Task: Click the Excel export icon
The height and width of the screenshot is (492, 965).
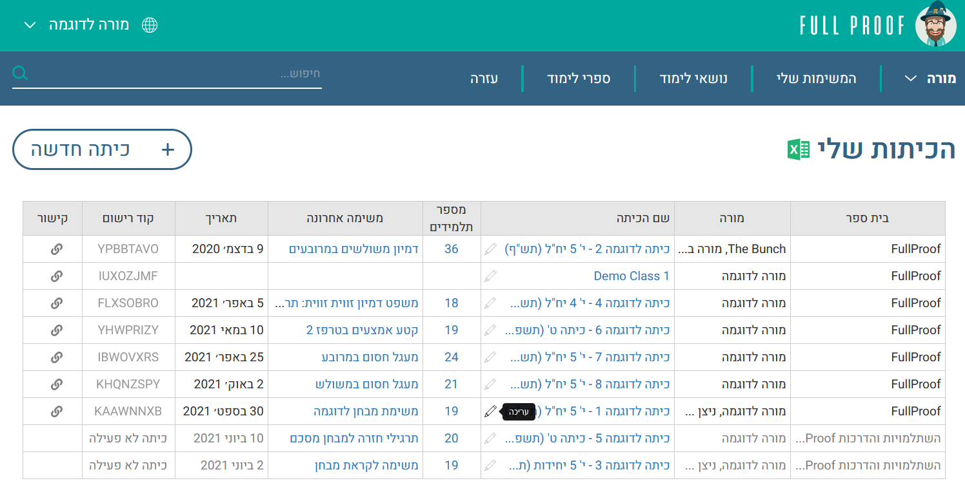Action: pyautogui.click(x=799, y=149)
